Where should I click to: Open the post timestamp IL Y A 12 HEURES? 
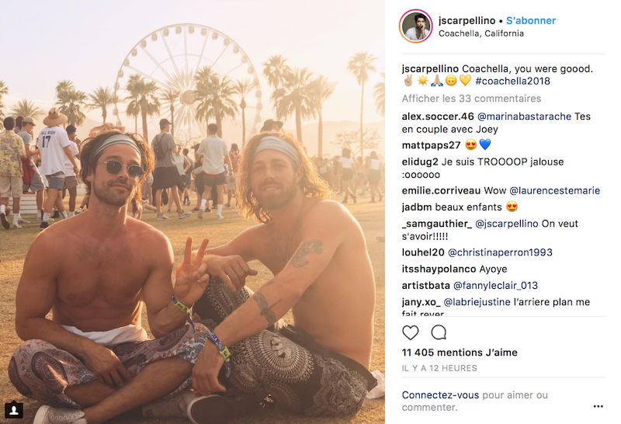[439, 368]
